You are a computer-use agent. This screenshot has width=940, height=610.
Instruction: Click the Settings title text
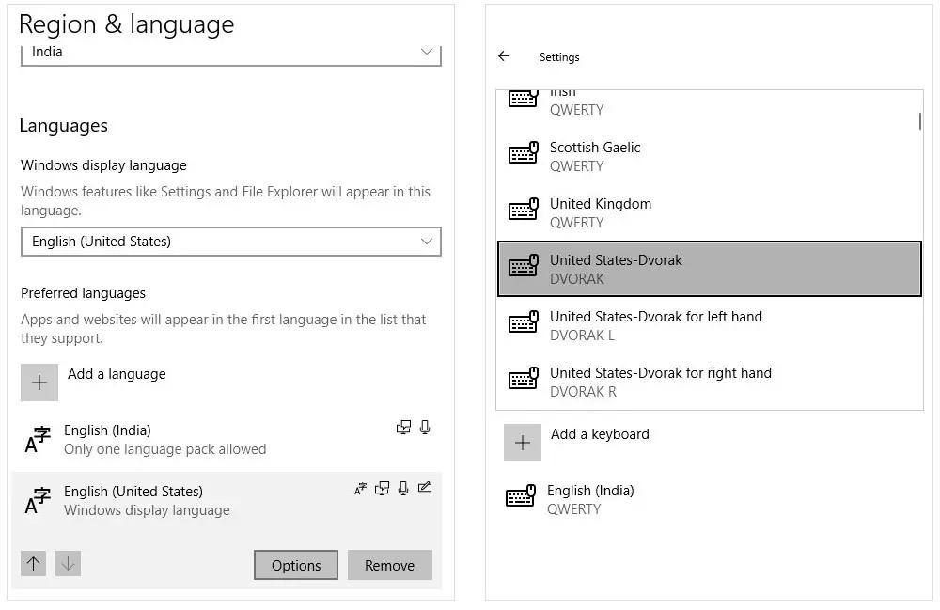tap(559, 57)
